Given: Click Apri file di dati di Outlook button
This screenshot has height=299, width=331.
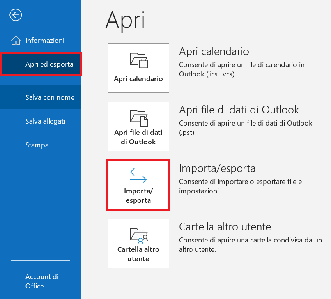Looking at the screenshot, I should pos(138,126).
